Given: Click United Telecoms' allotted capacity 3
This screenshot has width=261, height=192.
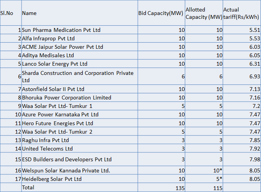Looking at the screenshot, I should click(x=221, y=149).
